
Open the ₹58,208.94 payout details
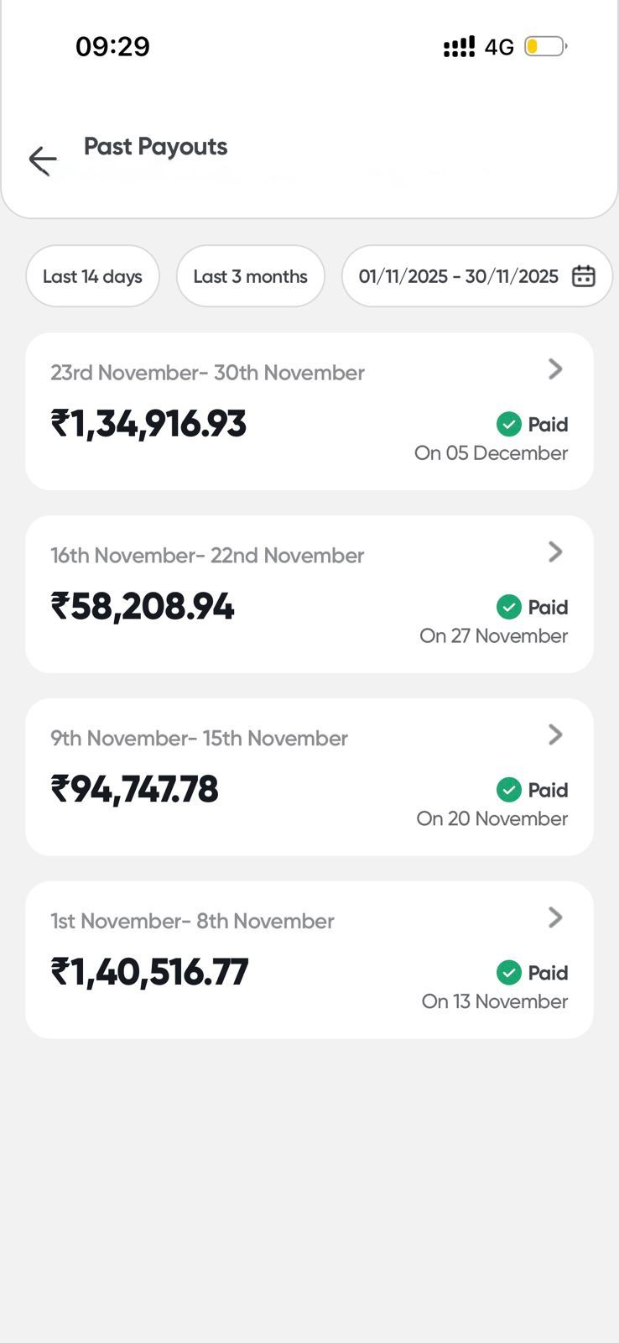point(143,607)
